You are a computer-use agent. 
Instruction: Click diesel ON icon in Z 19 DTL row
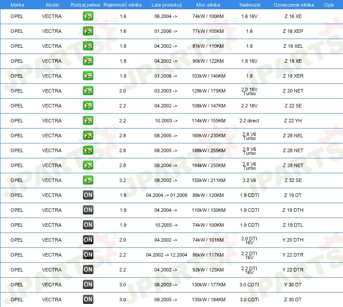click(x=88, y=225)
